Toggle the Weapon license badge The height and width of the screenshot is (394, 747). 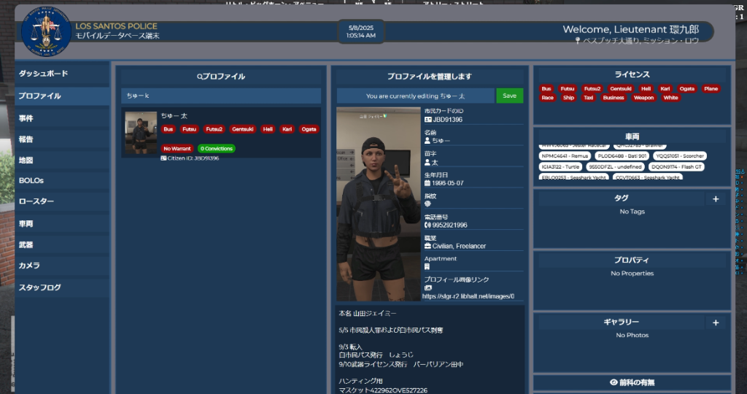(643, 98)
